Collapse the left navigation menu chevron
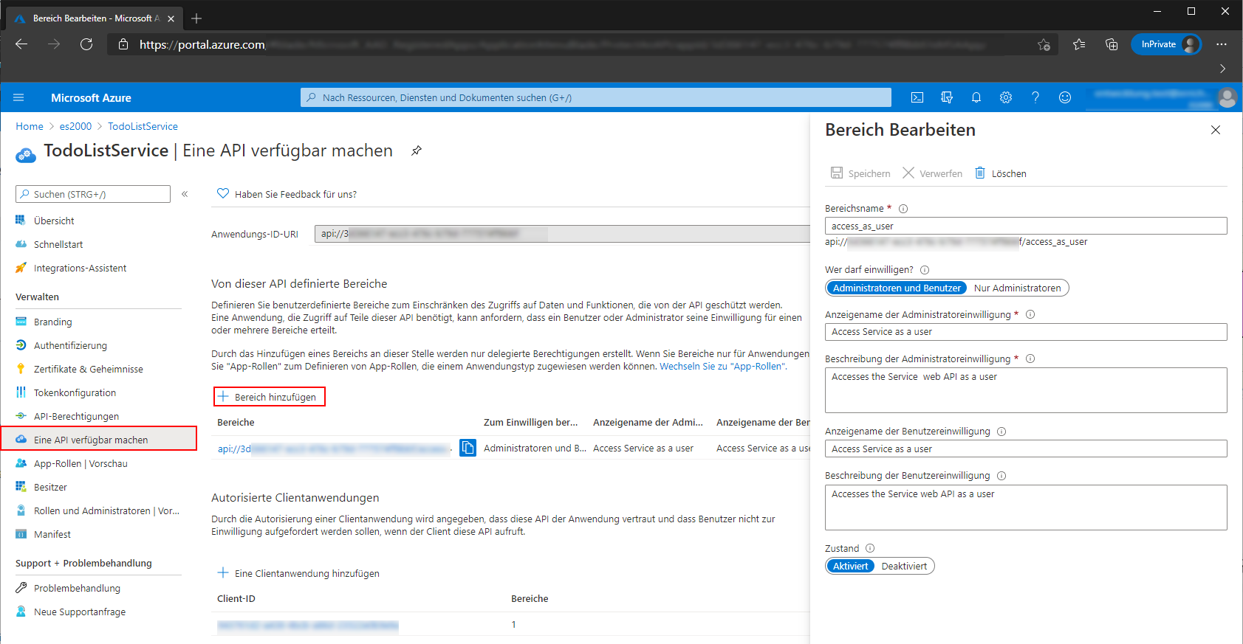The image size is (1243, 644). (185, 194)
